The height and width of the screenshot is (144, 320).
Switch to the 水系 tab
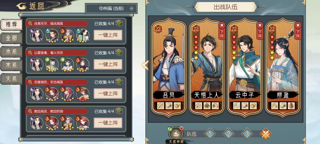tap(12, 52)
